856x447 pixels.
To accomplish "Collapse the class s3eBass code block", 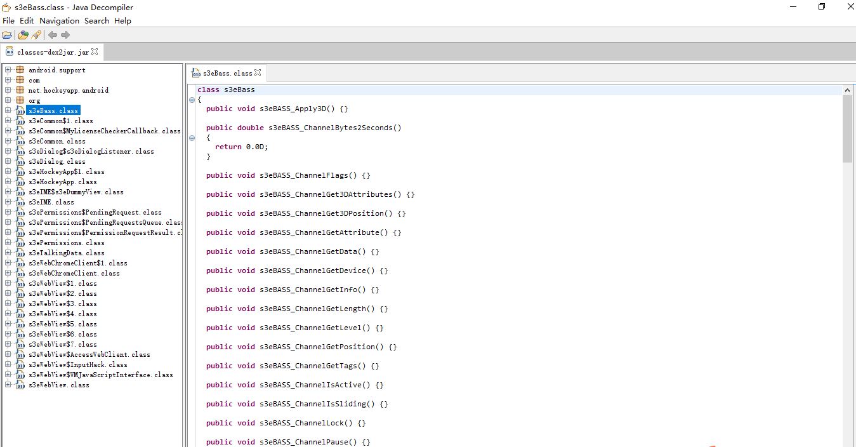I will pos(192,100).
